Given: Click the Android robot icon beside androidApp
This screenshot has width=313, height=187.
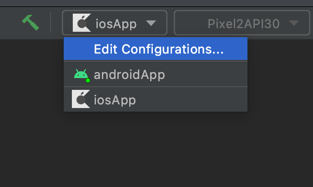Looking at the screenshot, I should coord(81,74).
